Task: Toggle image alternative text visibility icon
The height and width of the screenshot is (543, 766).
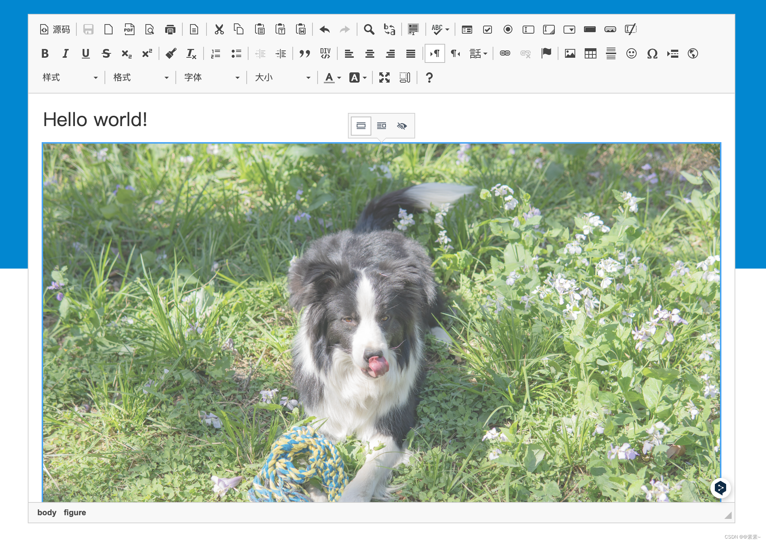Action: (402, 126)
